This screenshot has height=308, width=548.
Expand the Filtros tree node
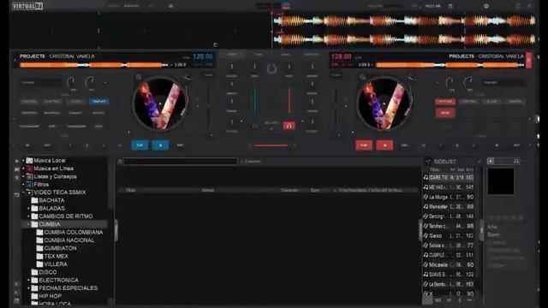[x=23, y=185]
